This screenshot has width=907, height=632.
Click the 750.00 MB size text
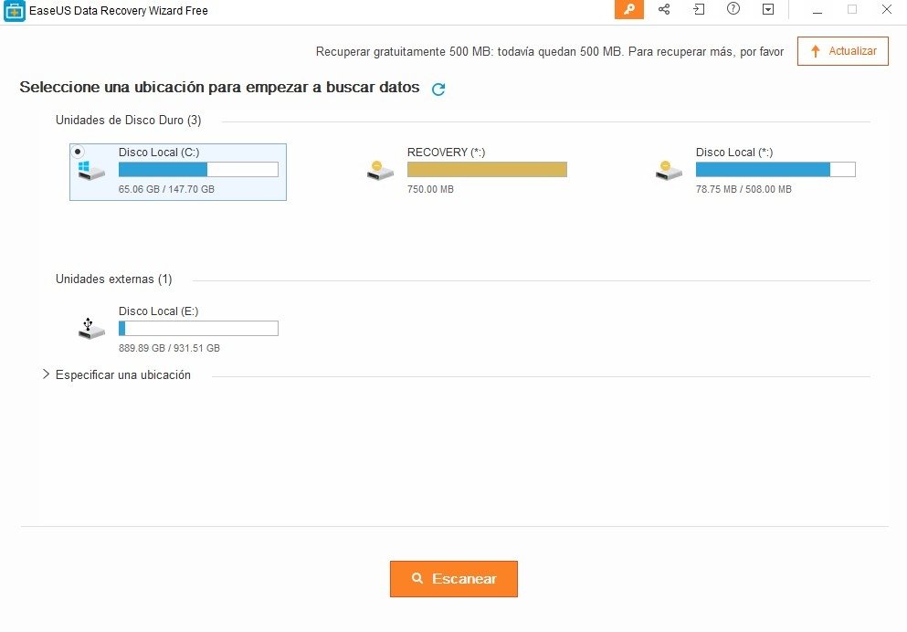[430, 189]
